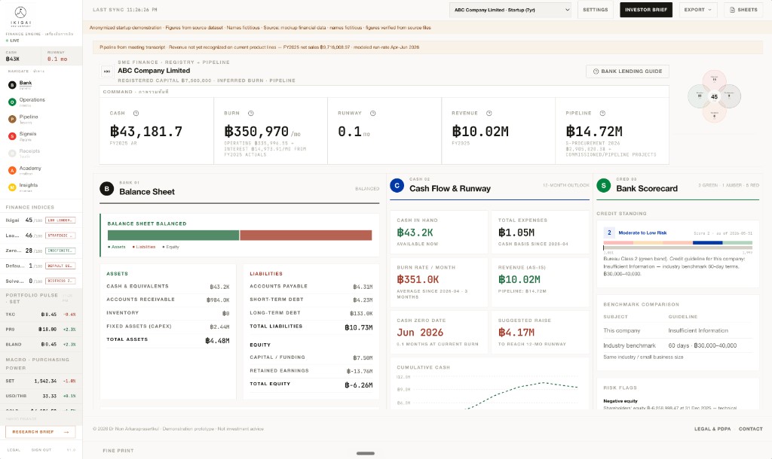Open the Legal & PDPA footer link
Screen dimensions: 772x459
pos(712,429)
